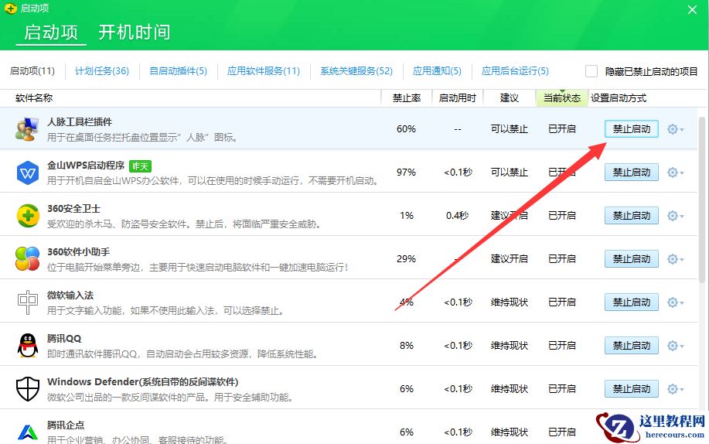The width and height of the screenshot is (709, 444).
Task: Click 禁止启动 for Windows Defender
Action: click(631, 389)
